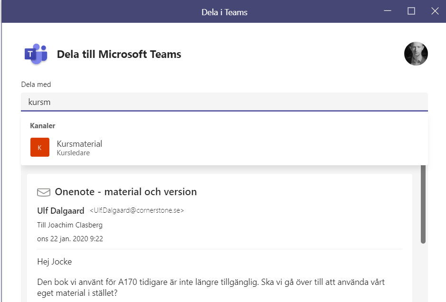The image size is (446, 302).
Task: Click the Kanaler section header
Action: [x=43, y=126]
